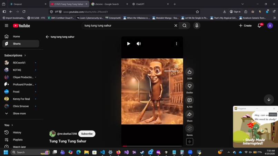Open History in the sidebar
The height and width of the screenshot is (156, 278).
21,133
